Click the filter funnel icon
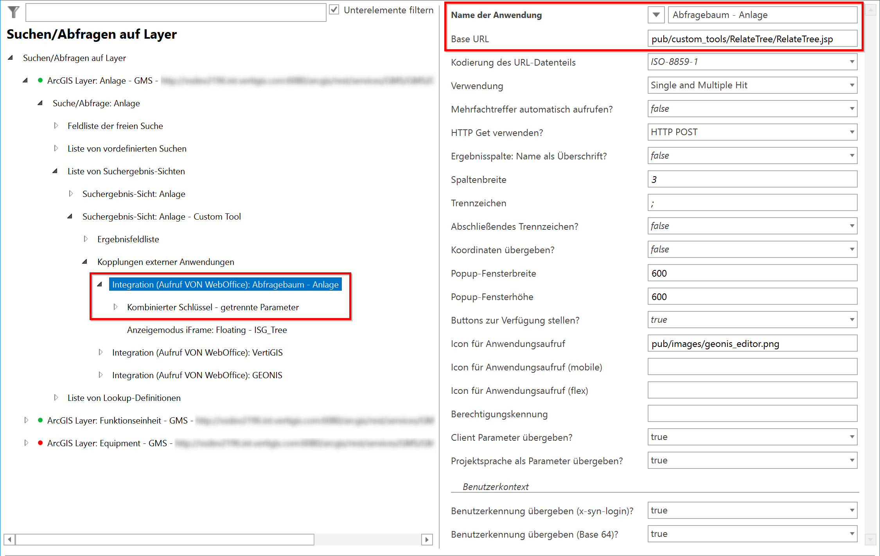Viewport: 880px width, 556px height. pyautogui.click(x=13, y=12)
